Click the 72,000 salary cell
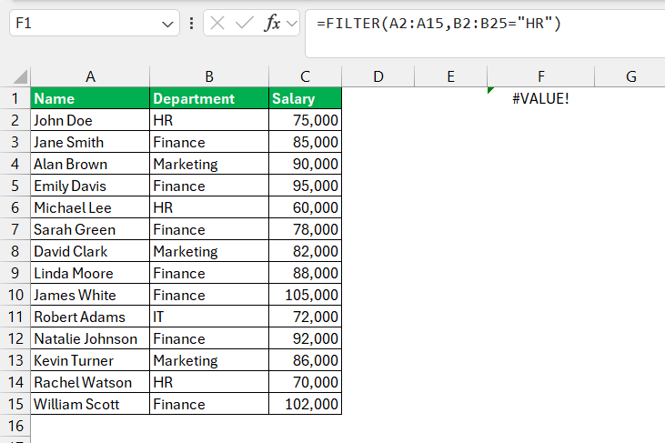The image size is (665, 443). pos(305,317)
